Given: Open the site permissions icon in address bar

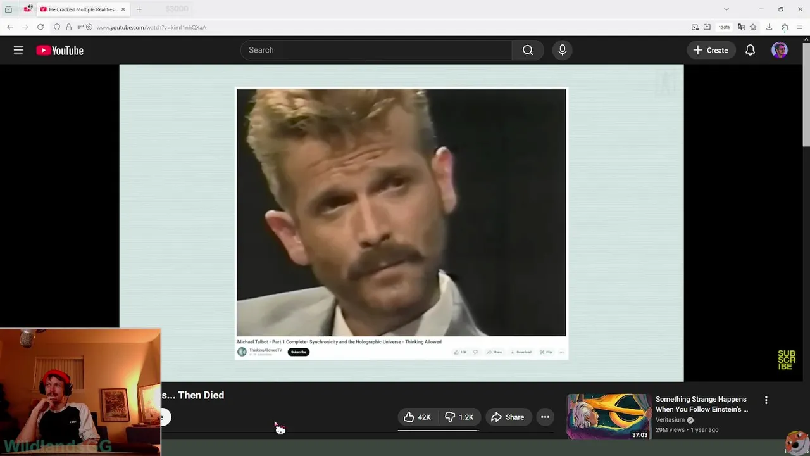Looking at the screenshot, I should [80, 27].
